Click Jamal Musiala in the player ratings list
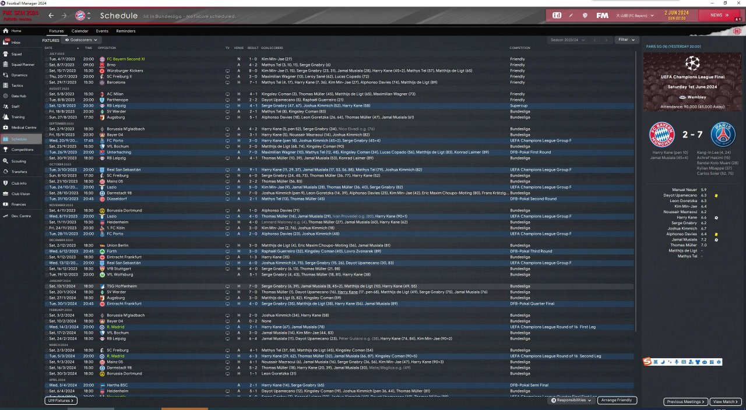The width and height of the screenshot is (746, 410). (x=684, y=239)
